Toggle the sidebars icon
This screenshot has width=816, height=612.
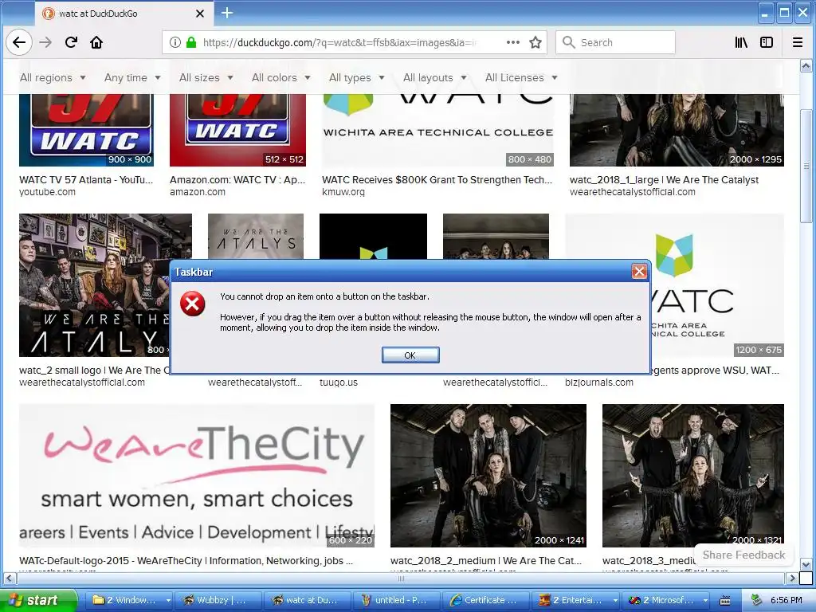click(767, 43)
